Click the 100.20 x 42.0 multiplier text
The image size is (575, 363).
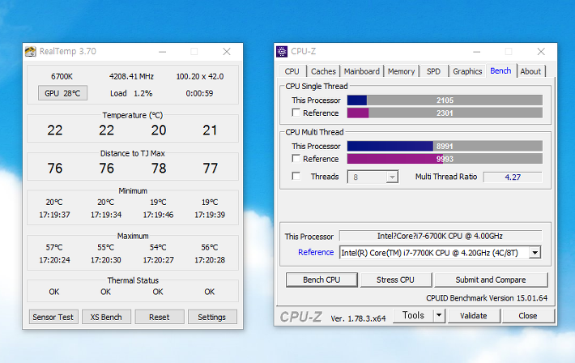coord(200,77)
